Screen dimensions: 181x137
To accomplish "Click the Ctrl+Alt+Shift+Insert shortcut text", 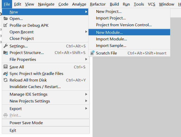I will pos(147,53).
